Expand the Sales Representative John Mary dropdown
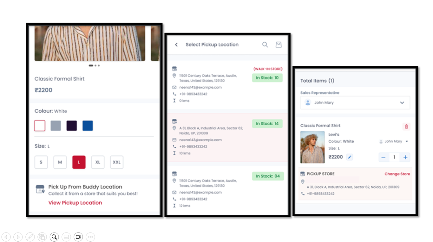 tap(355, 103)
